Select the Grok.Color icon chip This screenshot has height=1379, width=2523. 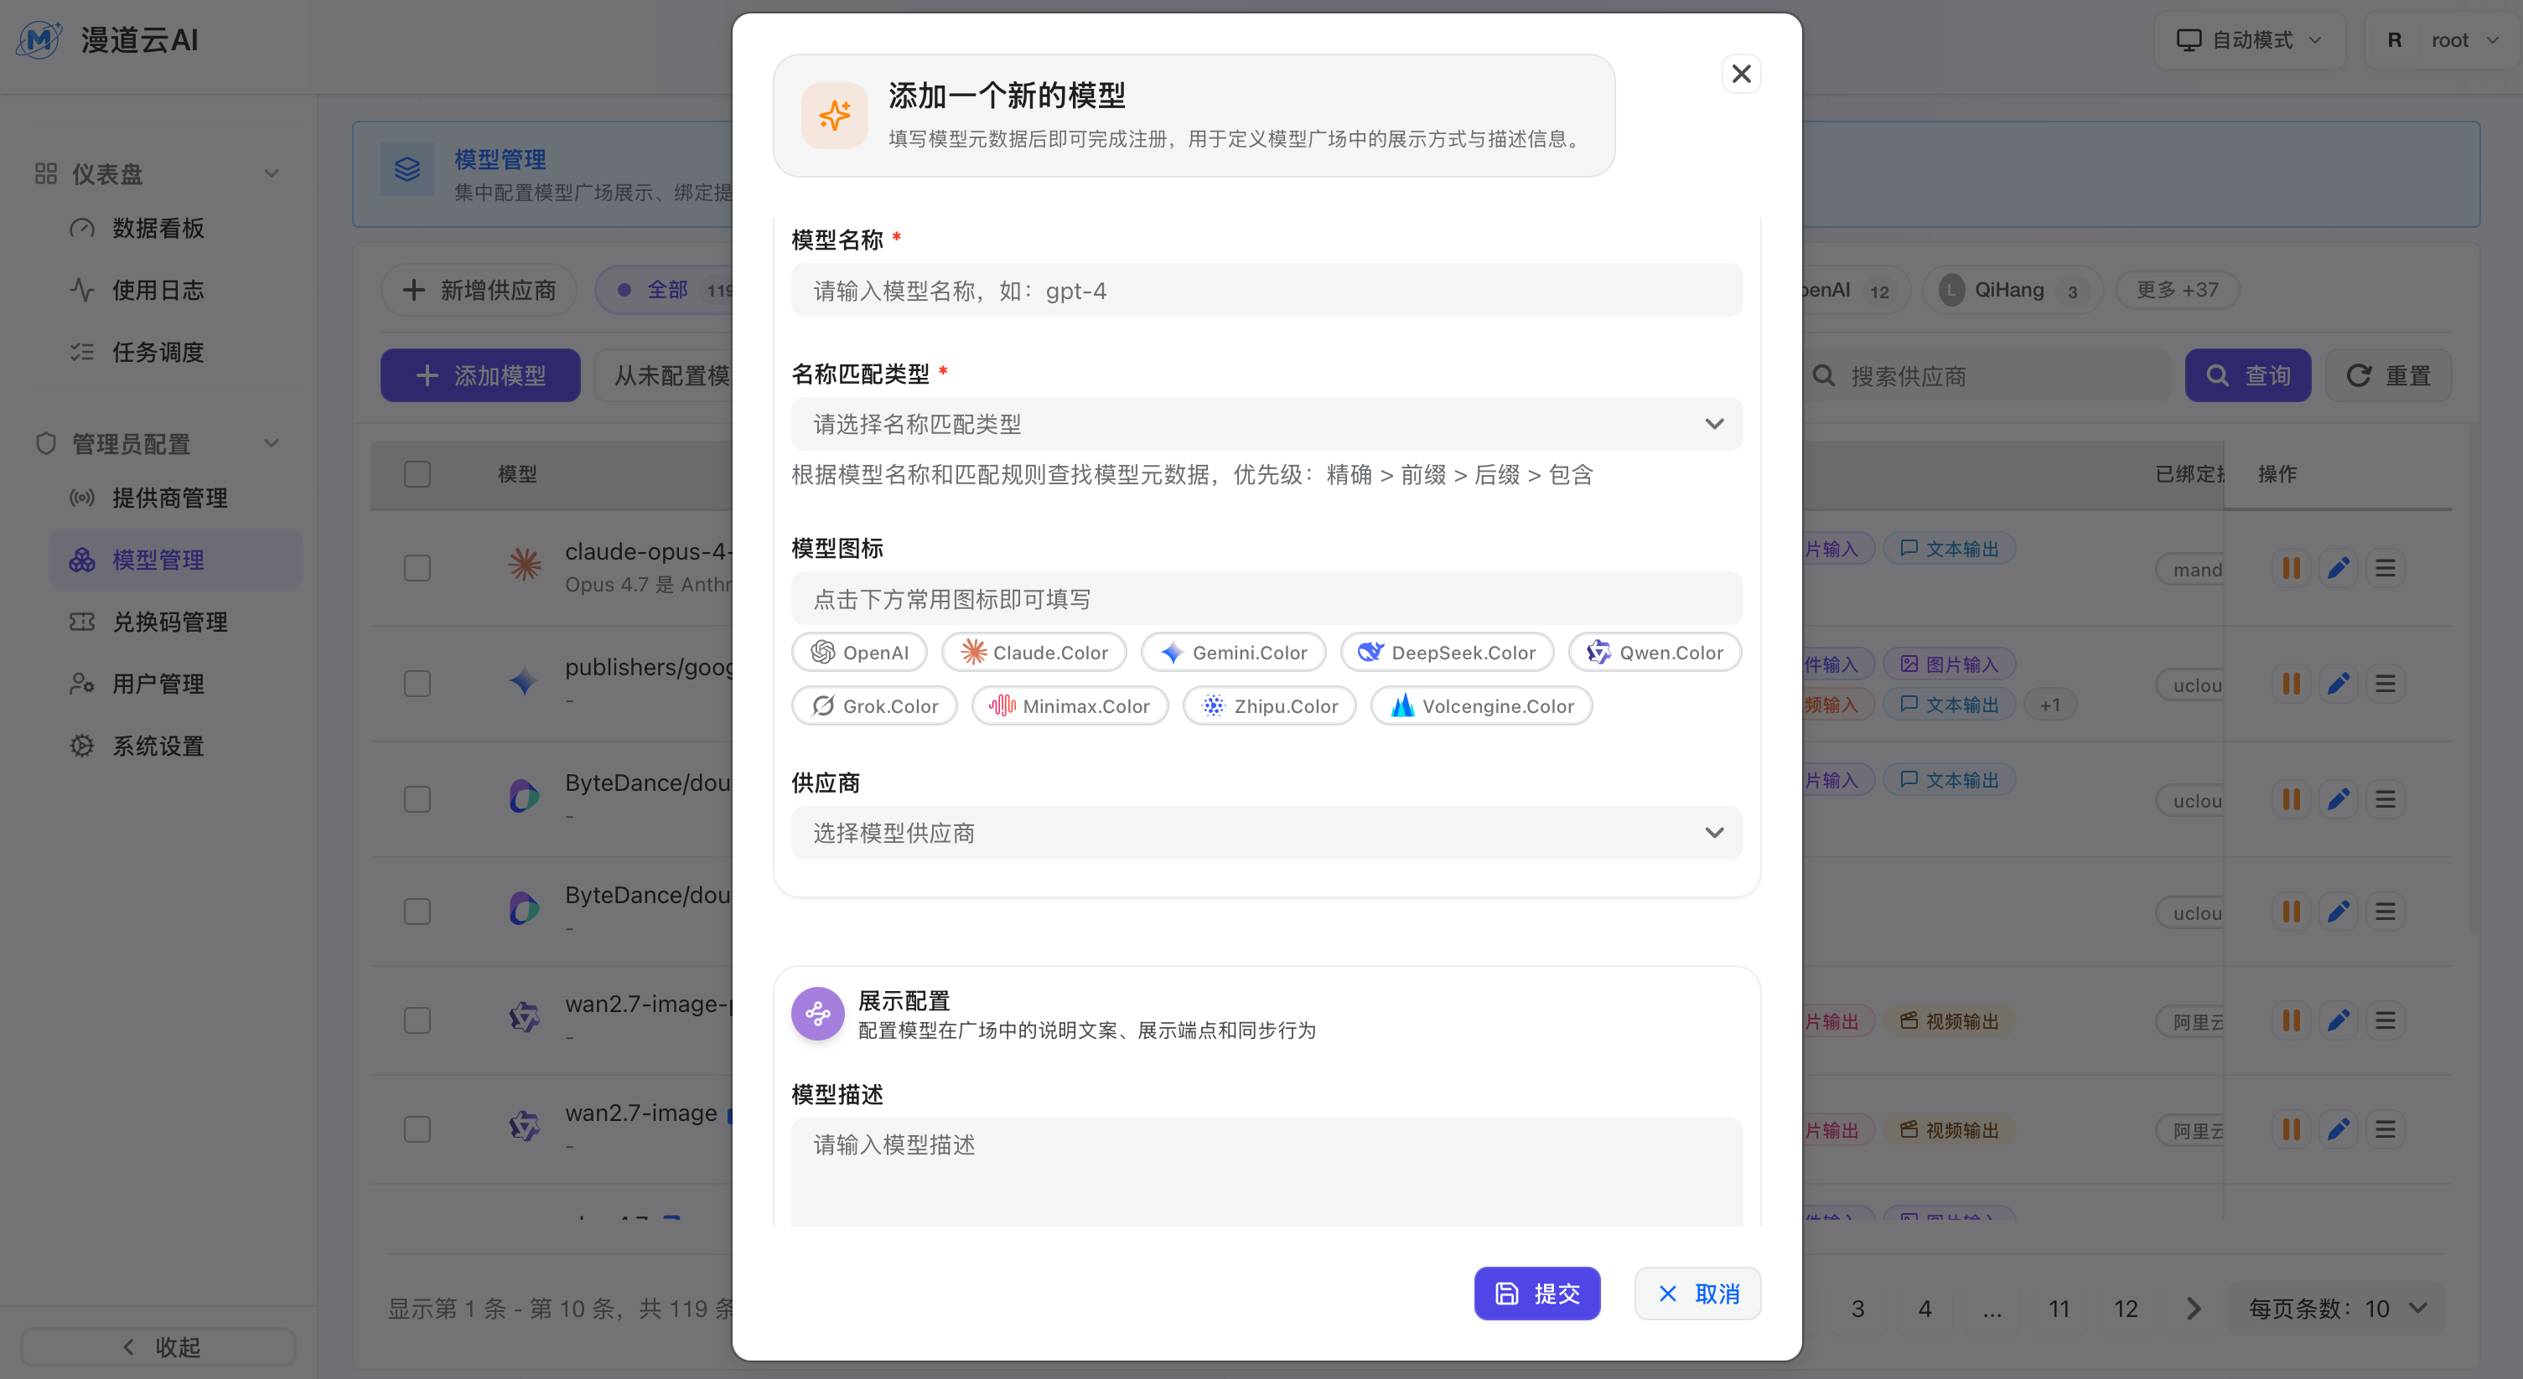point(873,706)
